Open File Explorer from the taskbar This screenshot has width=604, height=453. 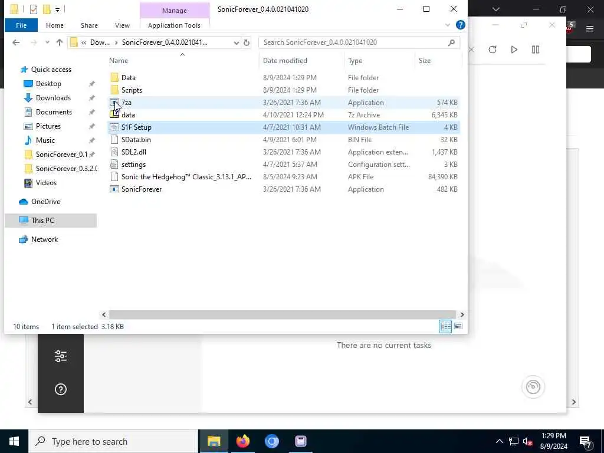coord(214,441)
